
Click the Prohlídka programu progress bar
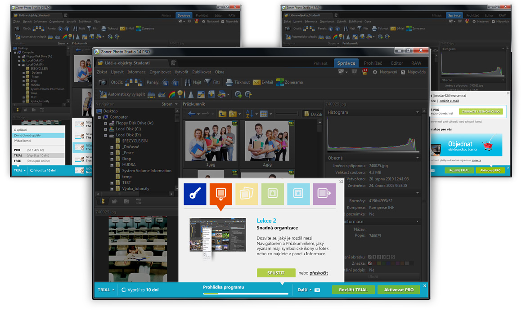(246, 294)
